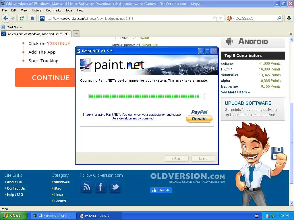The height and width of the screenshot is (220, 294).
Task: Open the Help menu
Action: click(80, 10)
